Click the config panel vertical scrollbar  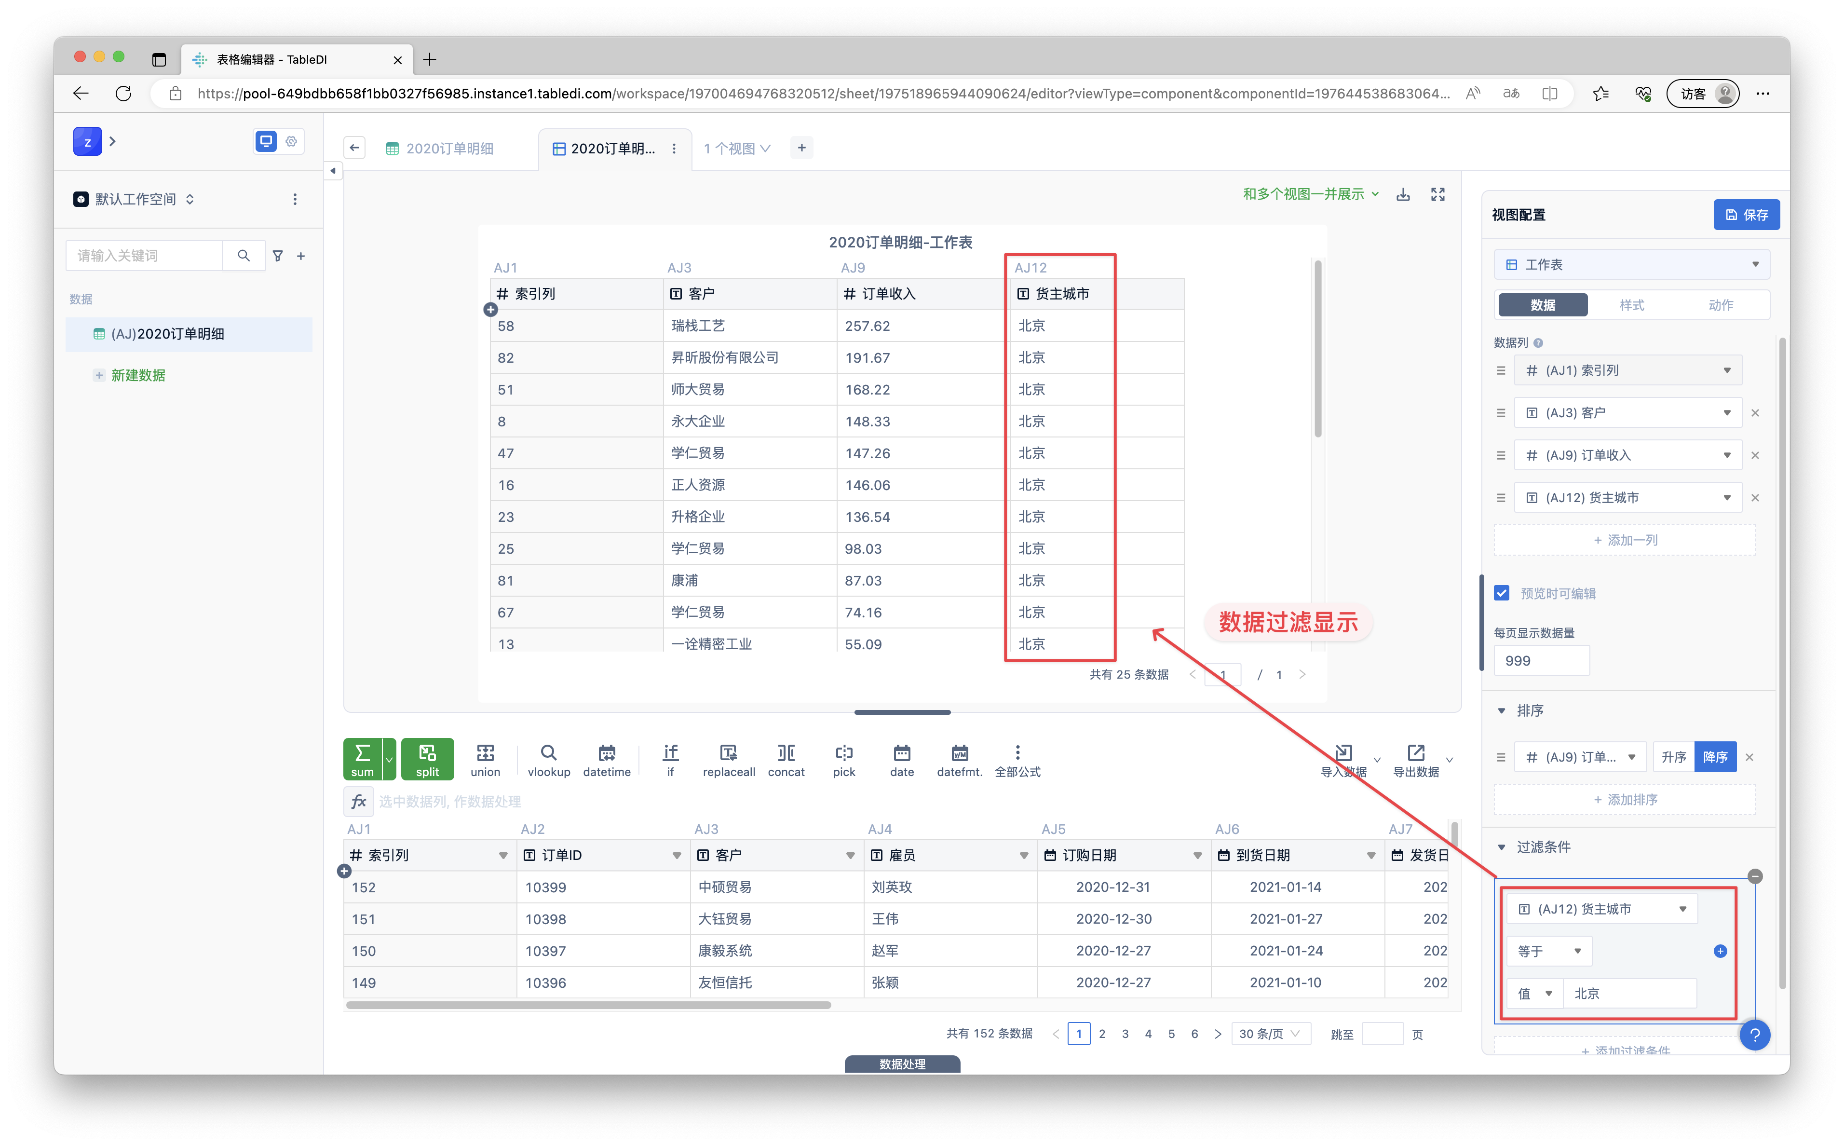(1782, 663)
